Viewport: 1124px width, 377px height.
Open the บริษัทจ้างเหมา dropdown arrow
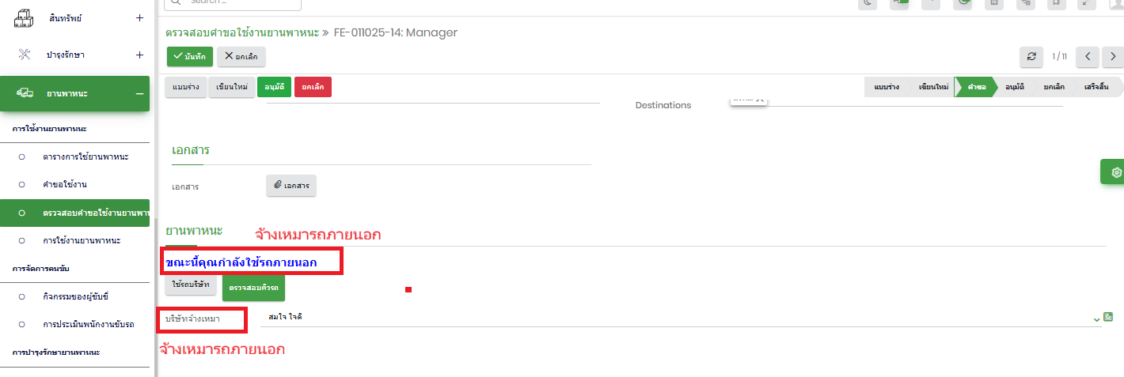click(1096, 319)
